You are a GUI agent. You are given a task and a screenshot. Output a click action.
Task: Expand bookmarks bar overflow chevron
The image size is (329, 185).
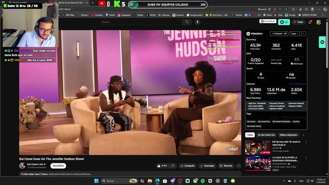click(323, 15)
